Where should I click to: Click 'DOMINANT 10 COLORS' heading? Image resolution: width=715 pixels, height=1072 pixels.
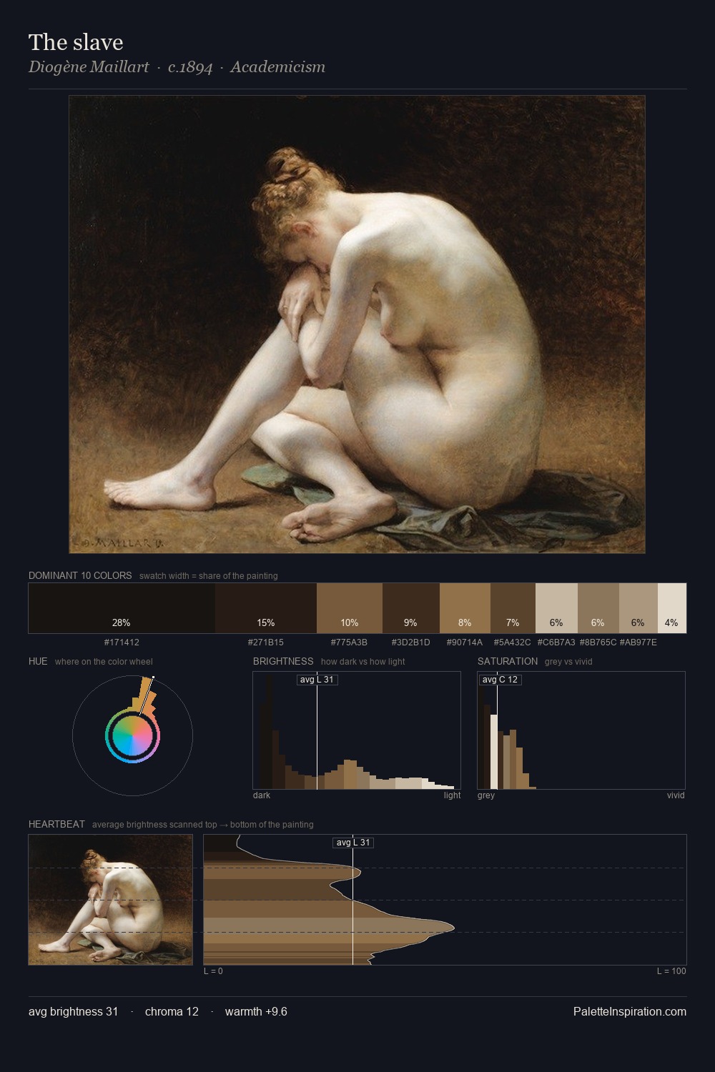(80, 575)
